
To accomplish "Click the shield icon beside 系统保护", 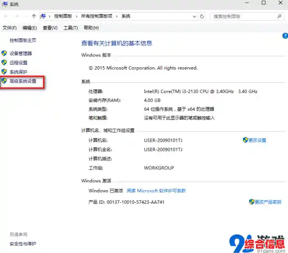I will (x=4, y=72).
